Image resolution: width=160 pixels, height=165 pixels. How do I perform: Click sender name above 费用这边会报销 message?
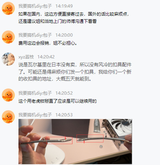(x=35, y=35)
